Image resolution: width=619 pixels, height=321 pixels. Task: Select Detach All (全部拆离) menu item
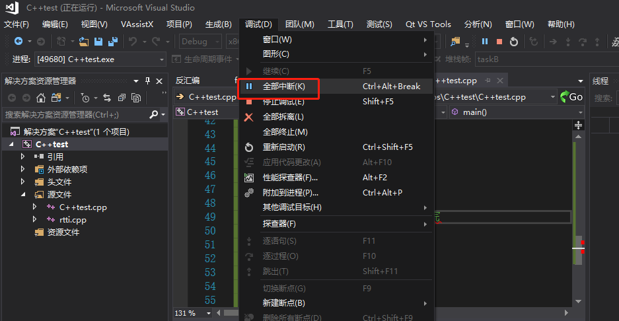(336, 117)
